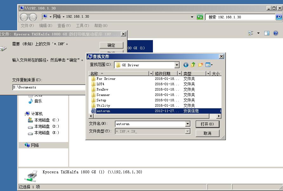Open the 工具(T) menu

click(x=82, y=26)
